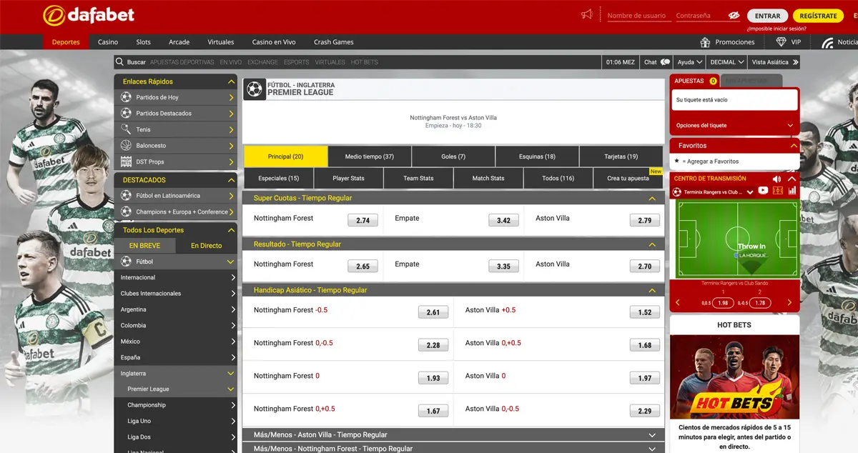
Task: Click the Promociones gift icon
Action: [x=705, y=42]
